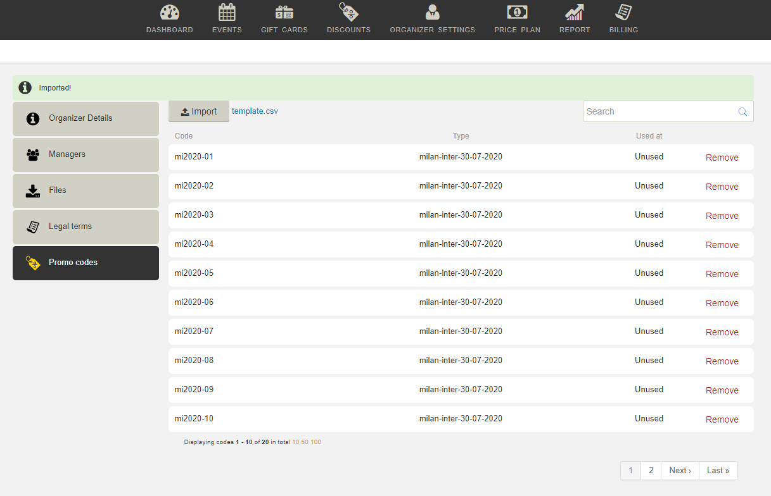Go to the Legal terms tab

pyautogui.click(x=86, y=226)
